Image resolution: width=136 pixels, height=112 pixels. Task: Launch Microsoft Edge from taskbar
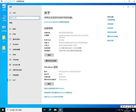pyautogui.click(x=50, y=110)
